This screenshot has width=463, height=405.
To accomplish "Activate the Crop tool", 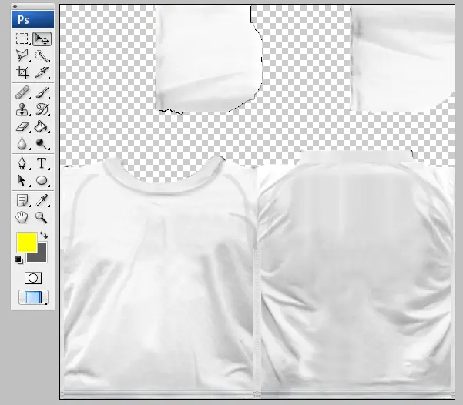I will point(22,72).
